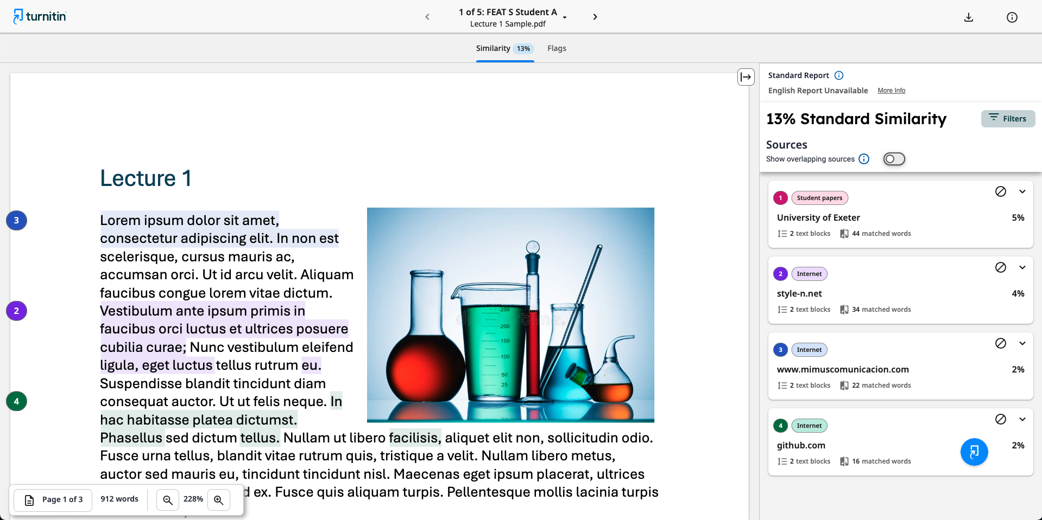Expand the style-n.net source details
The image size is (1042, 520).
(1022, 267)
